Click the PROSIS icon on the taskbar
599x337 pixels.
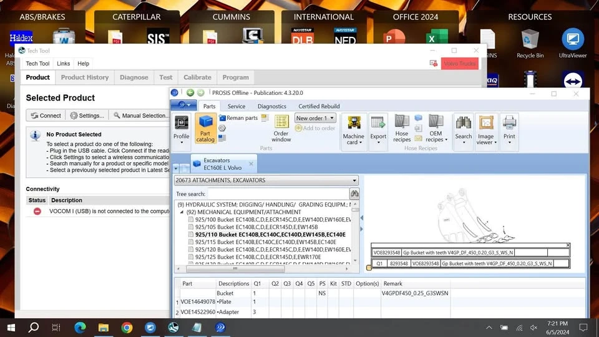click(220, 328)
